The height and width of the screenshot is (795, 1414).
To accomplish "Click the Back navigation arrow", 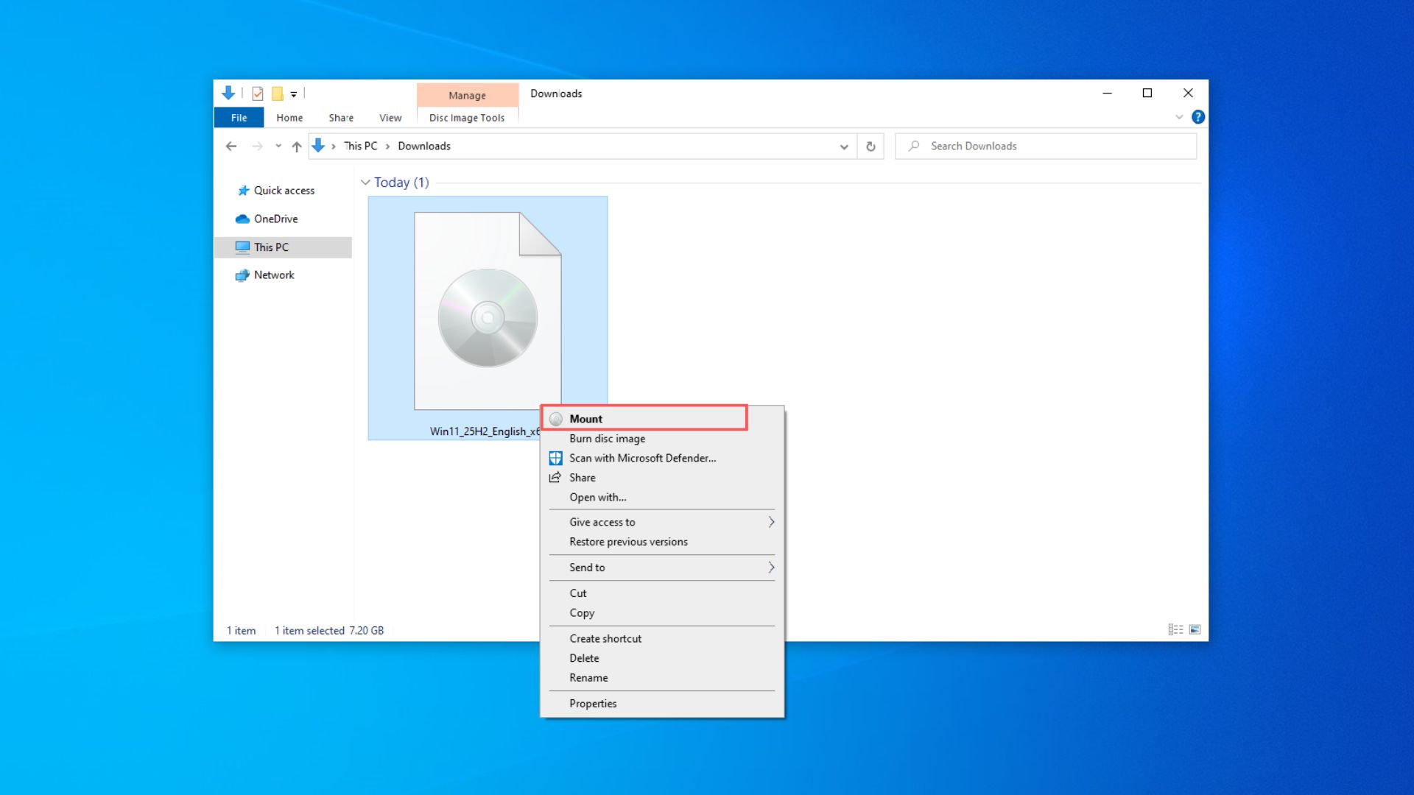I will (231, 146).
